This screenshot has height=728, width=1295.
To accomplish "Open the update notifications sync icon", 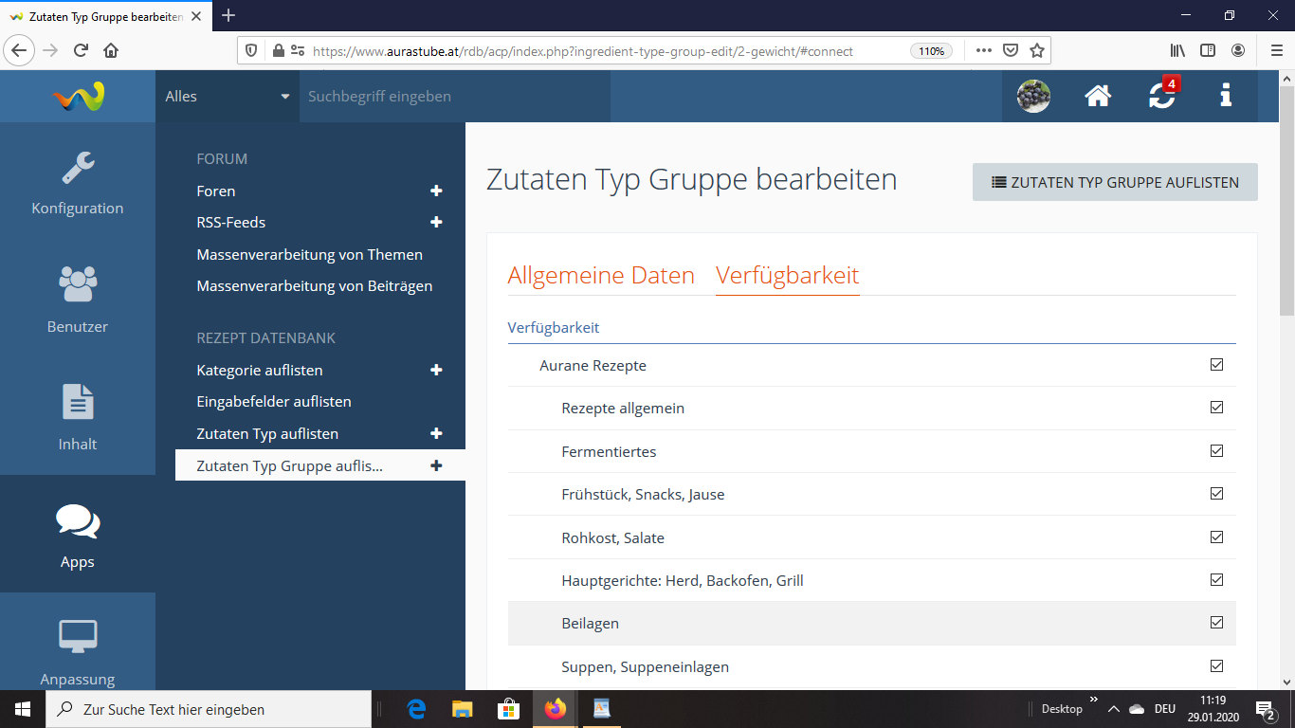I will pyautogui.click(x=1161, y=96).
